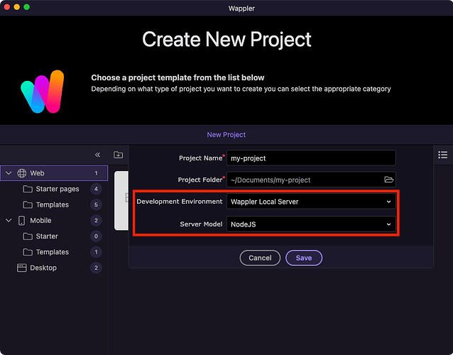The width and height of the screenshot is (453, 355).
Task: Click the Desktop window icon
Action: point(21,268)
